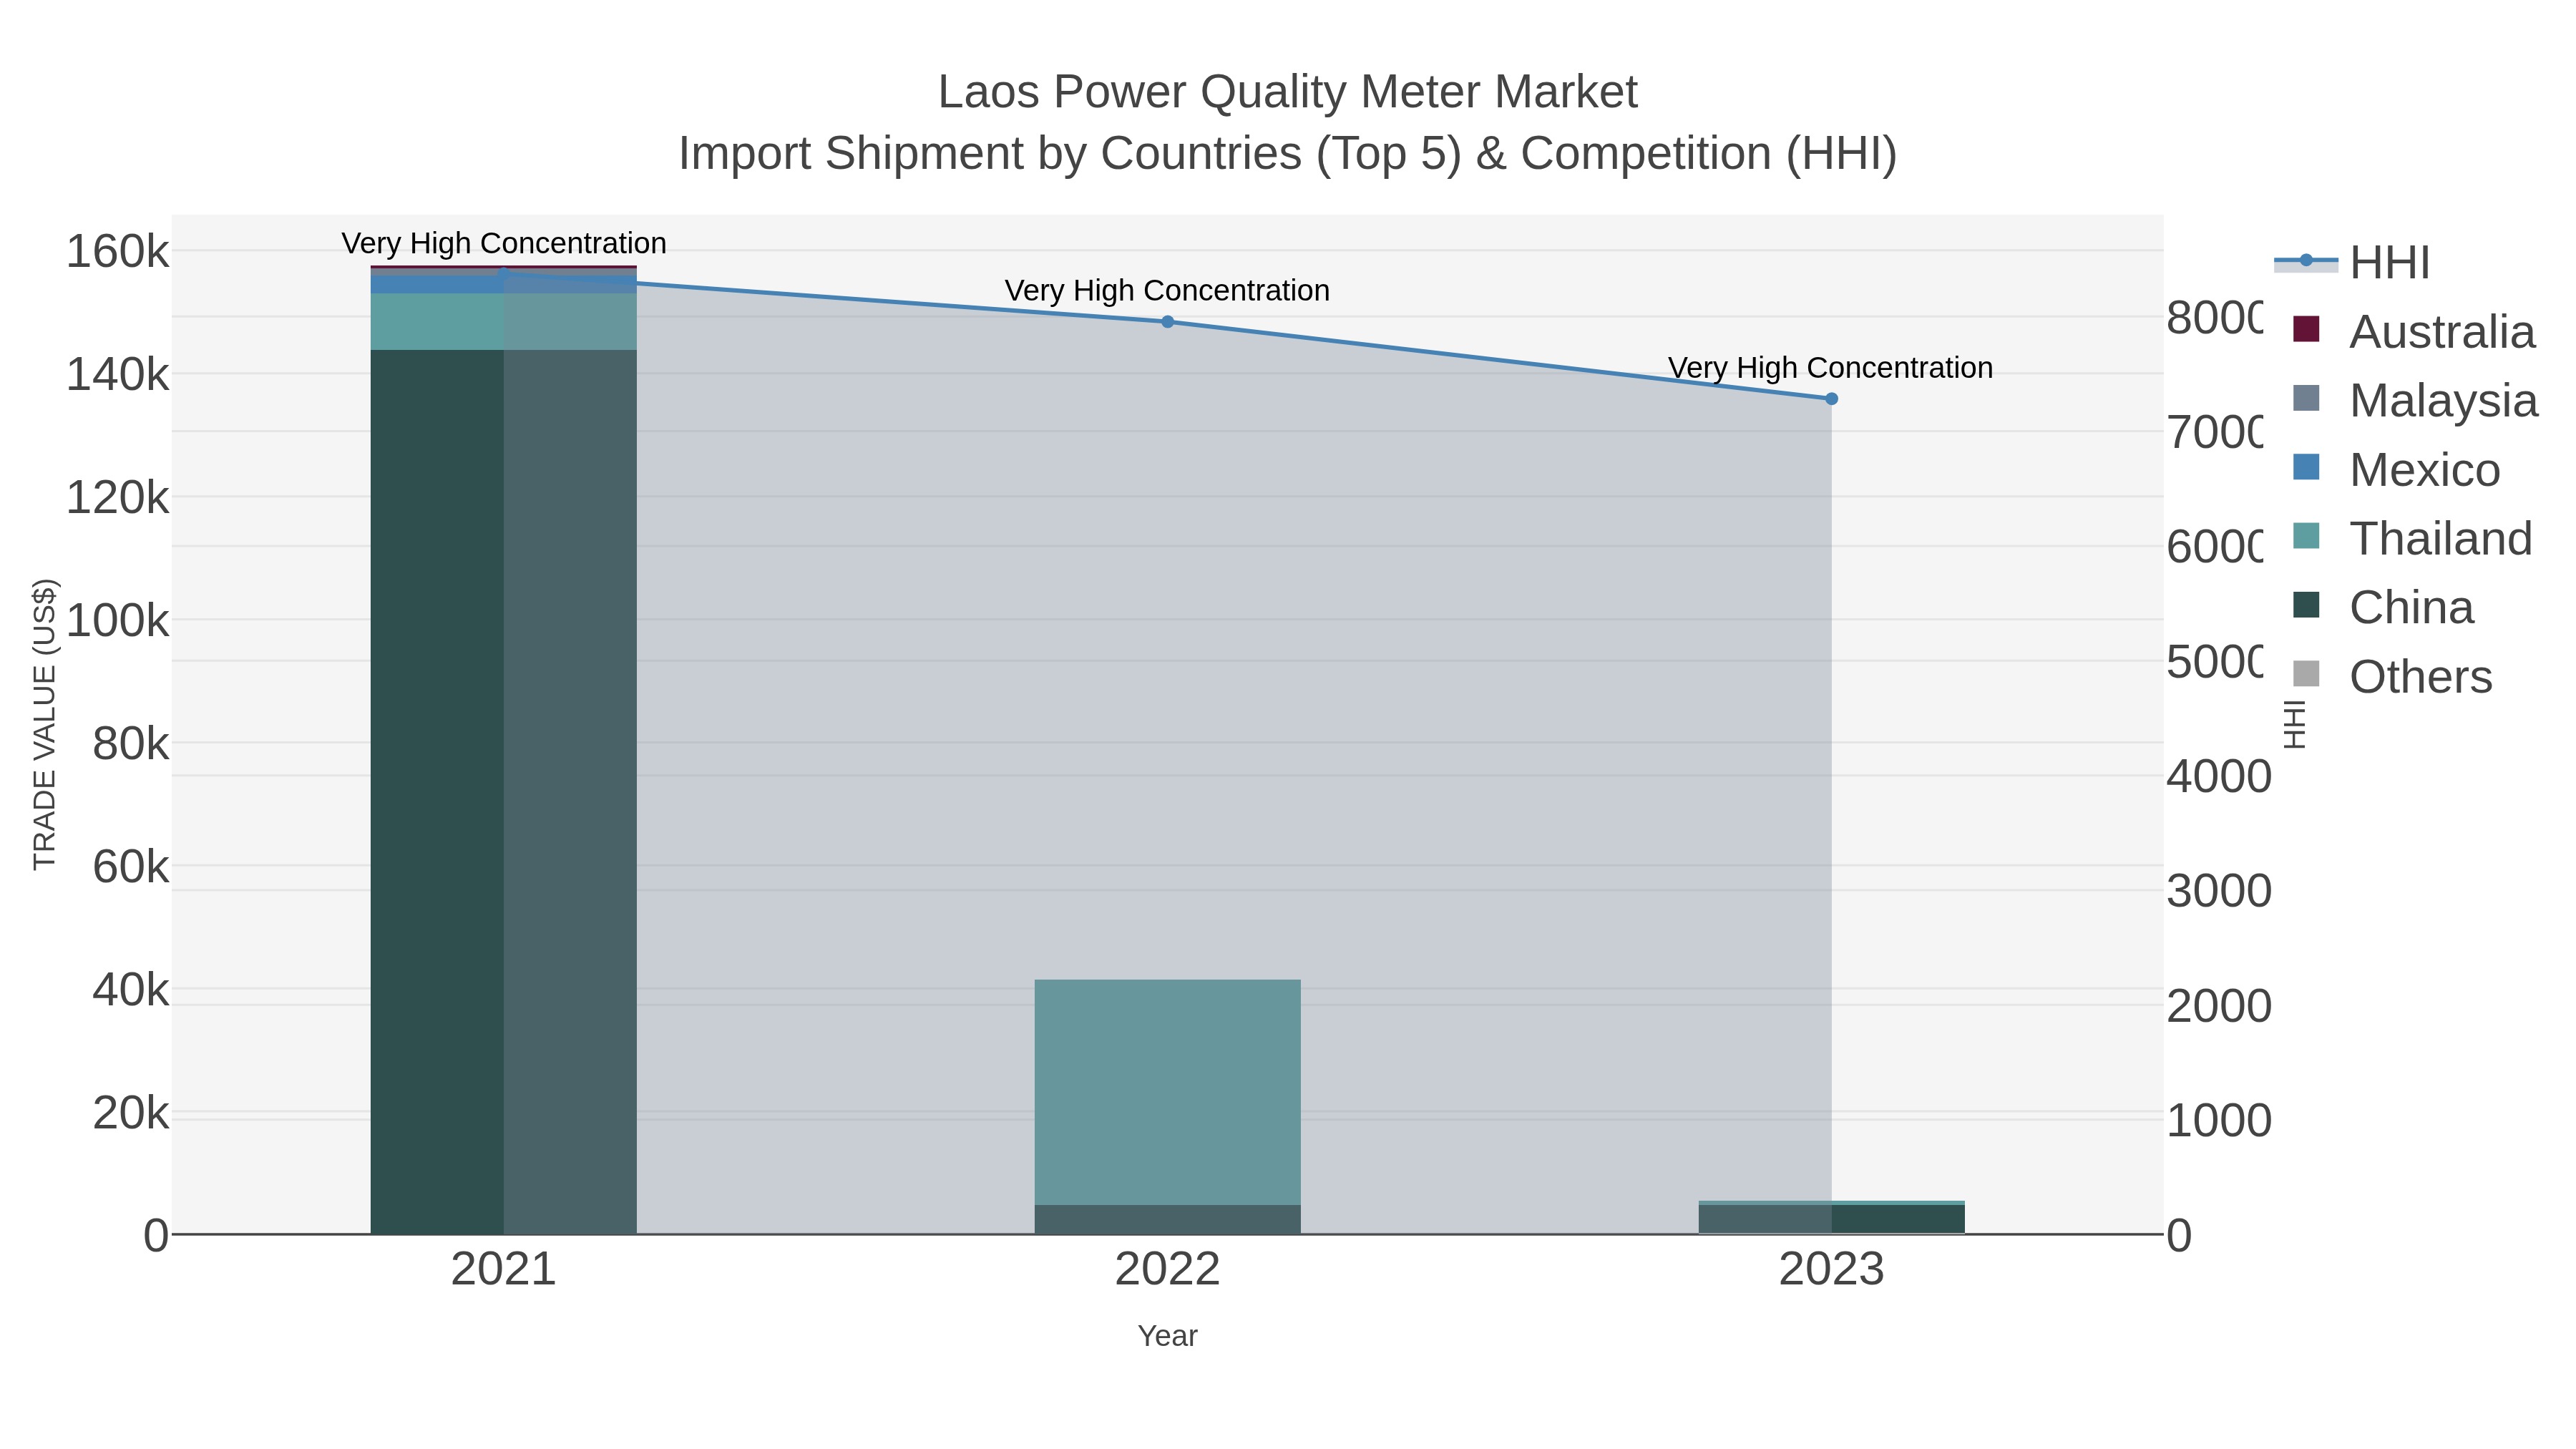Click Very High Concentration label above 2023

1831,368
